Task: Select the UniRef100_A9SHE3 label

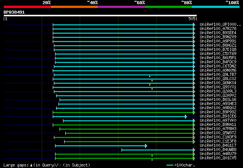Action: (218, 104)
